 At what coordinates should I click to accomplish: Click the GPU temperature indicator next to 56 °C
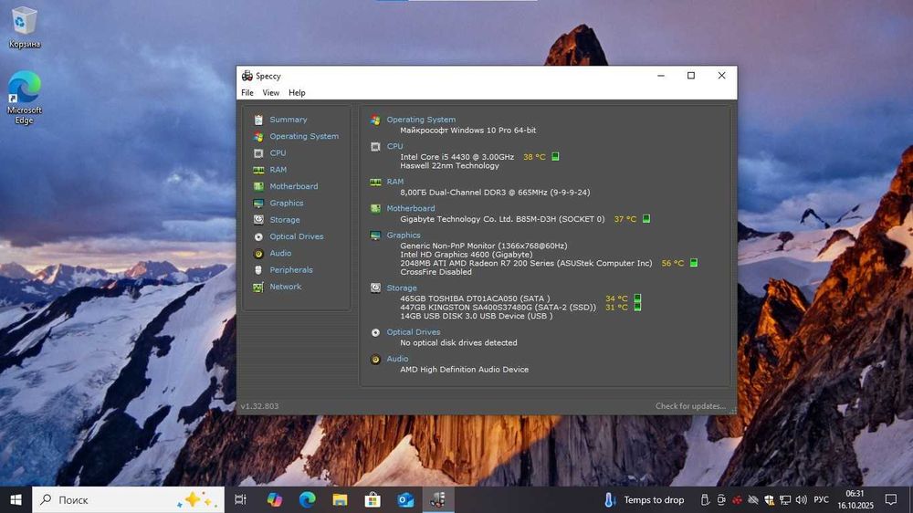pos(694,263)
